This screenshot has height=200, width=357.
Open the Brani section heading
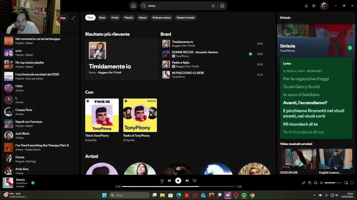click(x=166, y=34)
